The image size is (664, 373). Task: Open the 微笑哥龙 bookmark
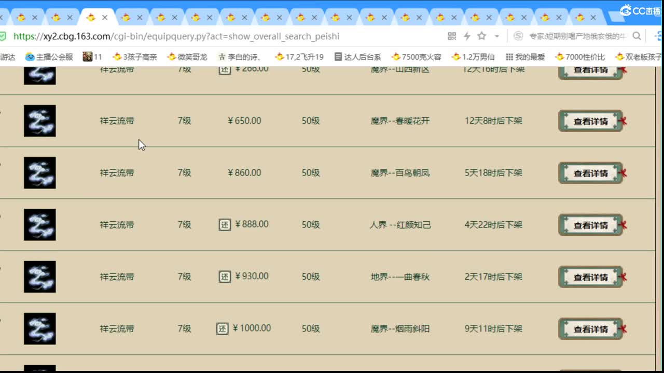(187, 57)
